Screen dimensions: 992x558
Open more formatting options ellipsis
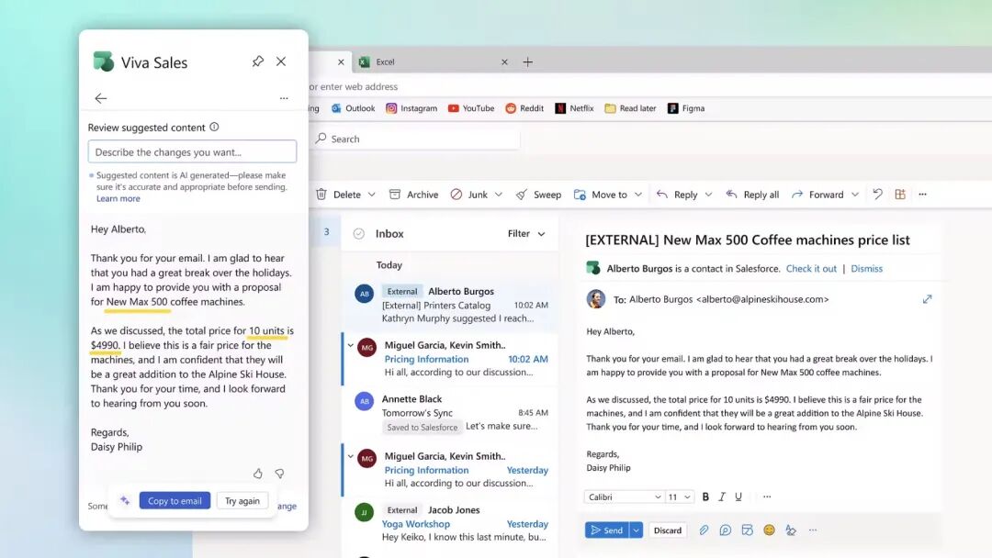tap(767, 497)
